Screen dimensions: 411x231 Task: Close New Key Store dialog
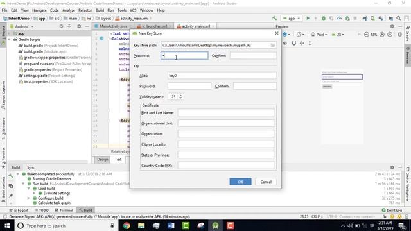tap(277, 33)
